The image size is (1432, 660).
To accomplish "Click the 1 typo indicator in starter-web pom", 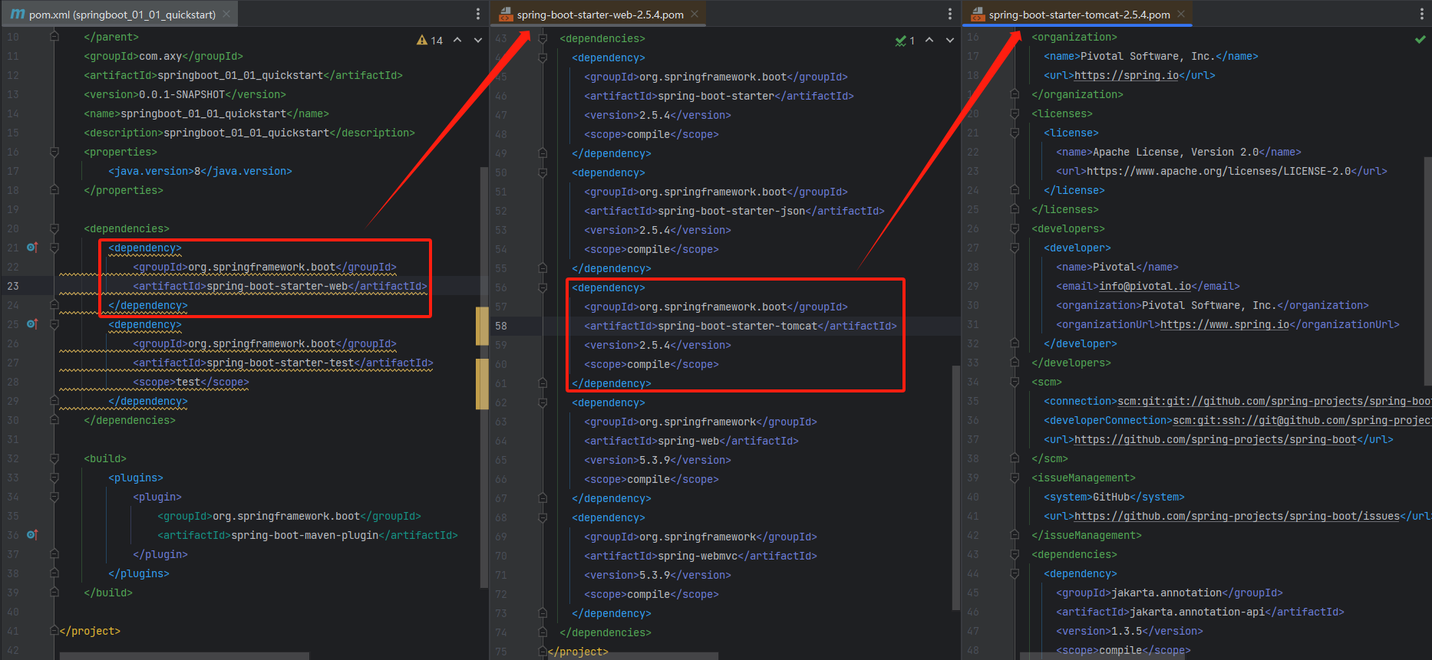I will [x=905, y=40].
